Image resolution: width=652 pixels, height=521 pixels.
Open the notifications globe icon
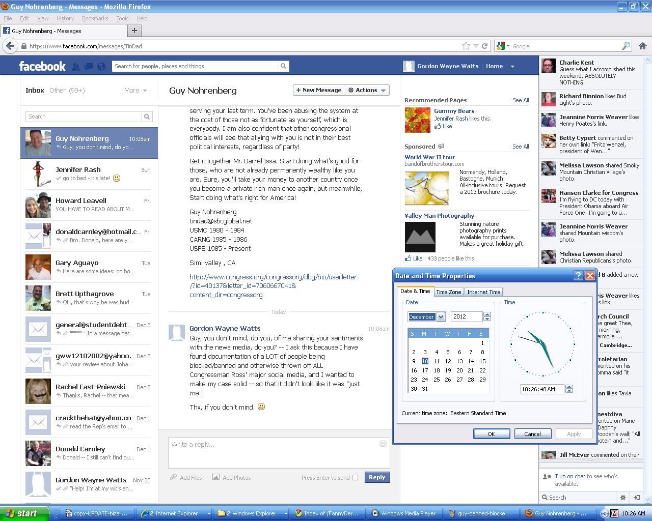101,66
